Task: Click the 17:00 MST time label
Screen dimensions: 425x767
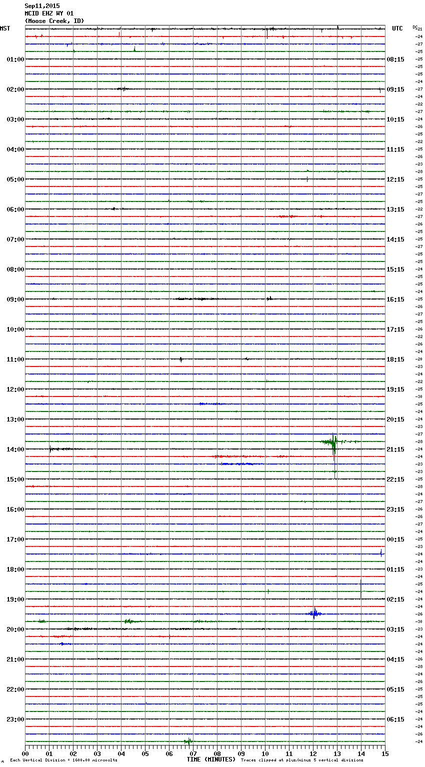Action: coord(15,539)
